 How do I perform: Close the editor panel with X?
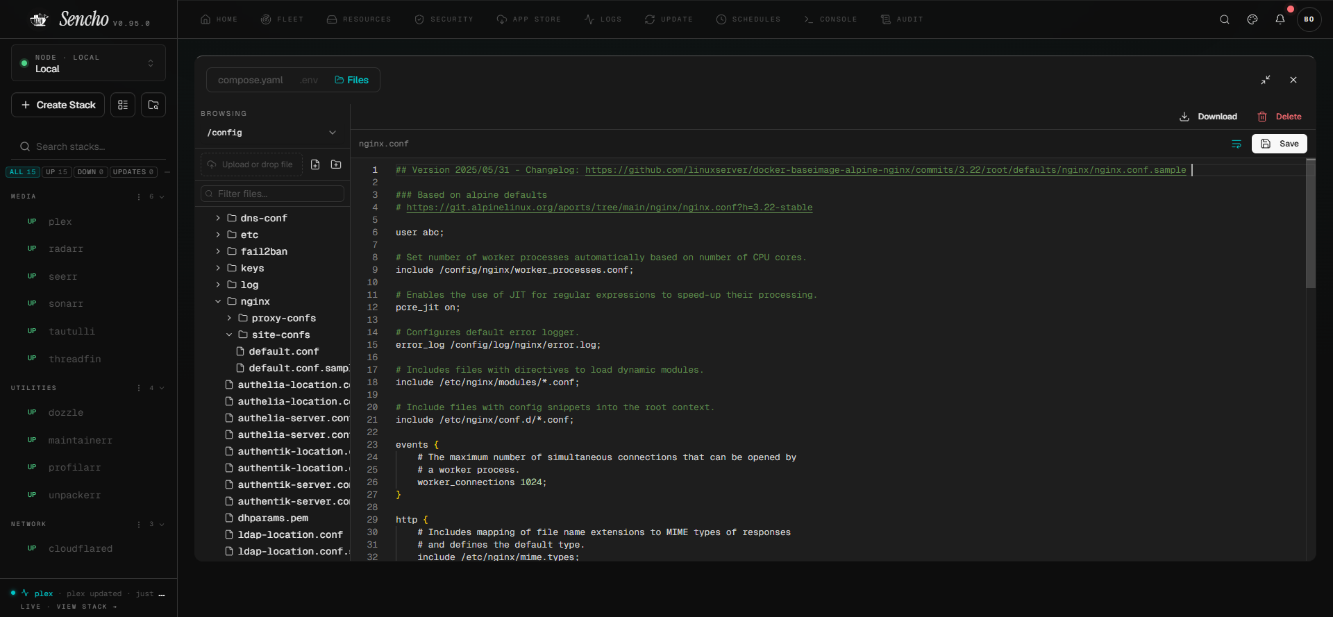point(1293,80)
